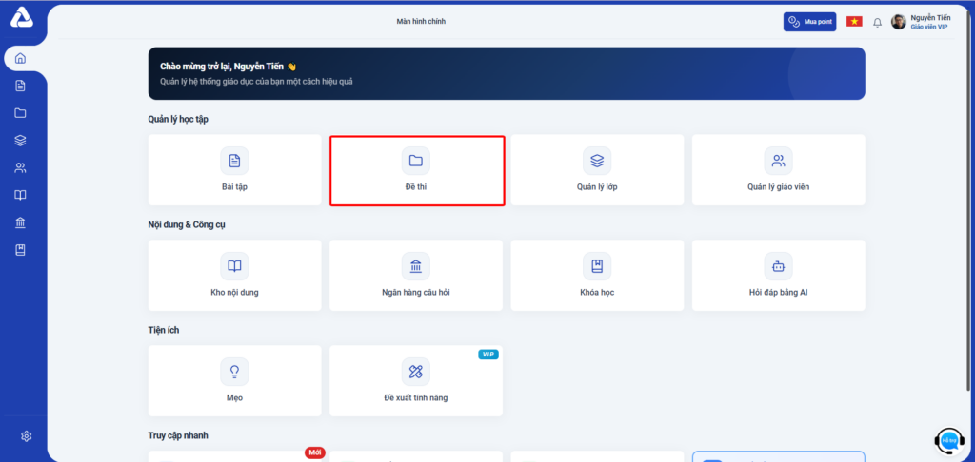Click the notification bell icon
975x462 pixels.
(877, 23)
